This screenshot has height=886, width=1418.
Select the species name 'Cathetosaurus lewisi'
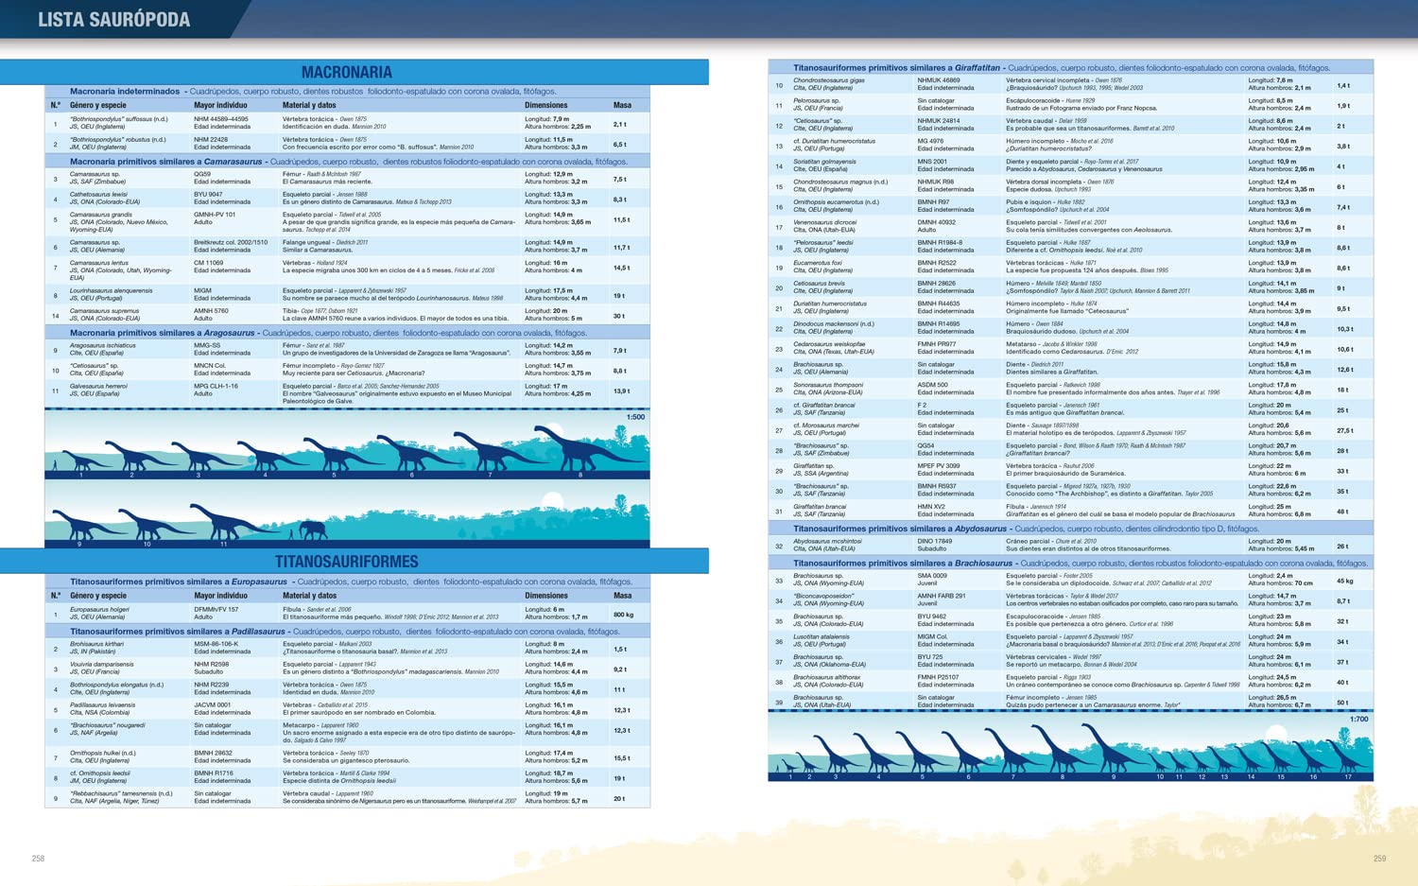click(x=98, y=195)
